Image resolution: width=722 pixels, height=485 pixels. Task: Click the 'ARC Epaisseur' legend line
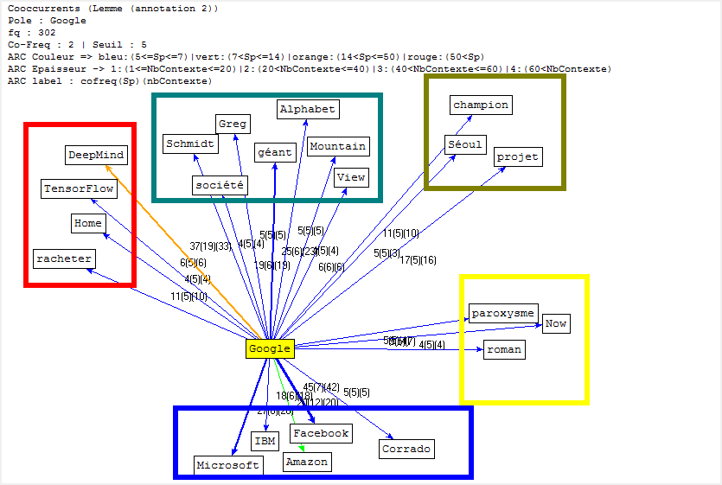click(310, 69)
